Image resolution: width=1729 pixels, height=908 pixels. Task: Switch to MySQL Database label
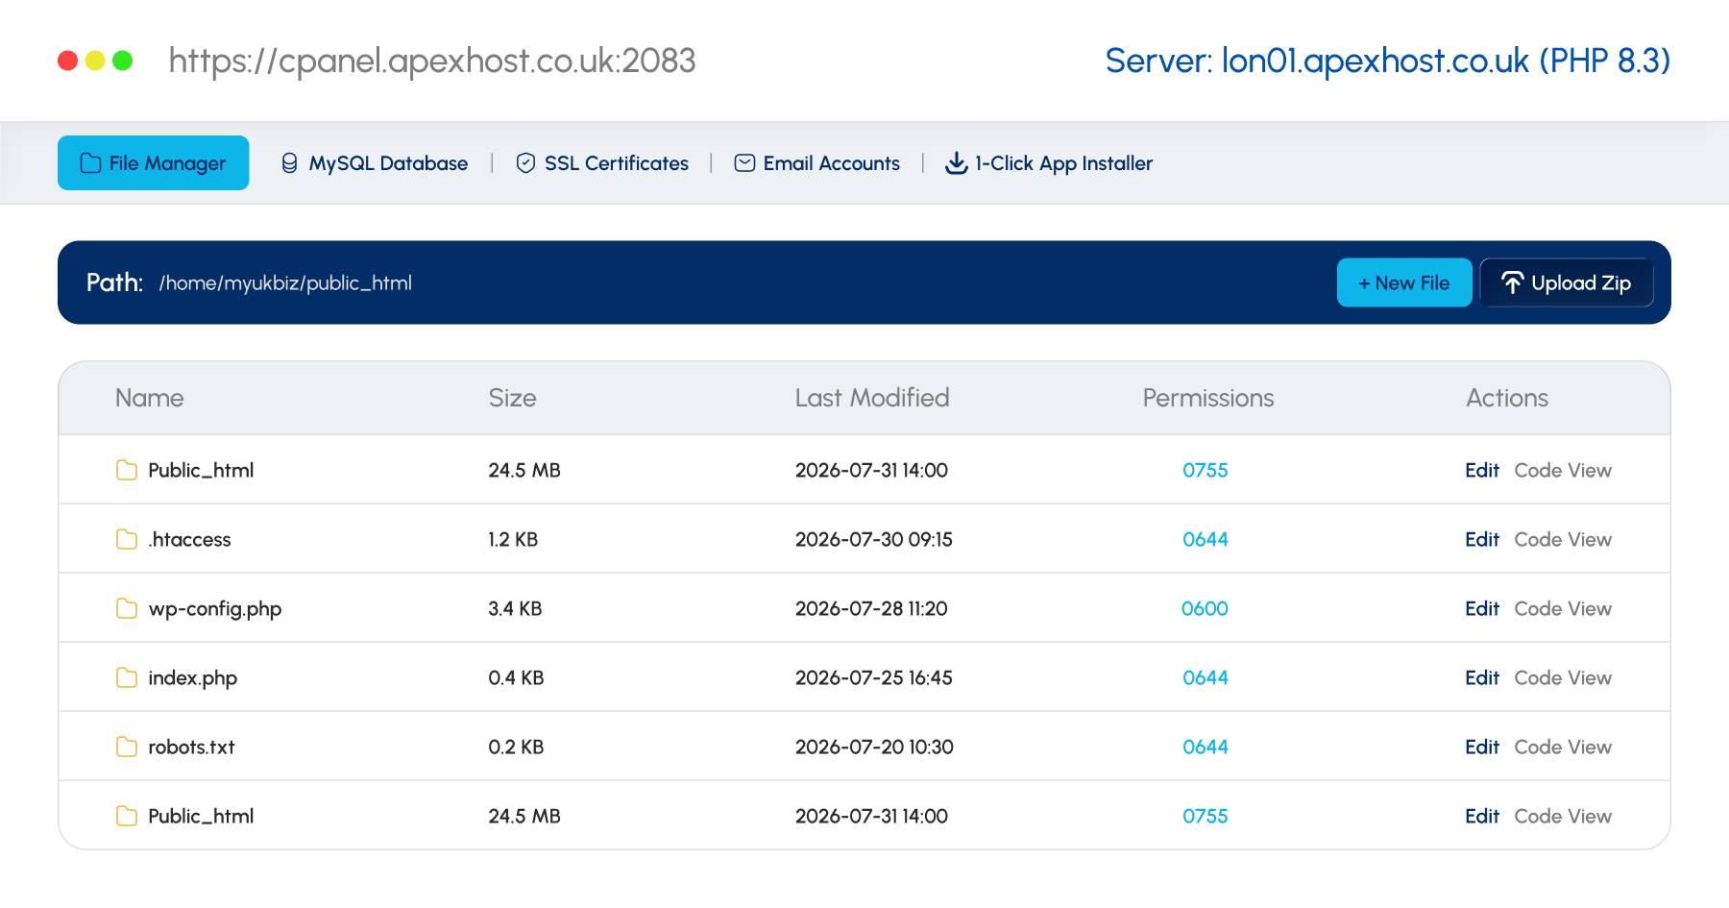388,163
